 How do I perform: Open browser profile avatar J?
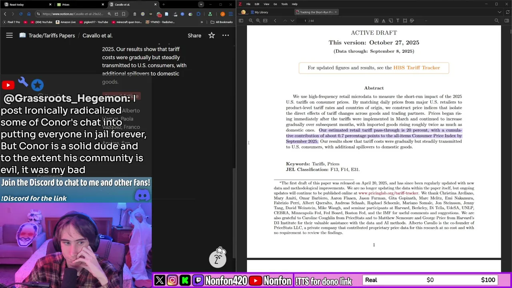click(223, 14)
